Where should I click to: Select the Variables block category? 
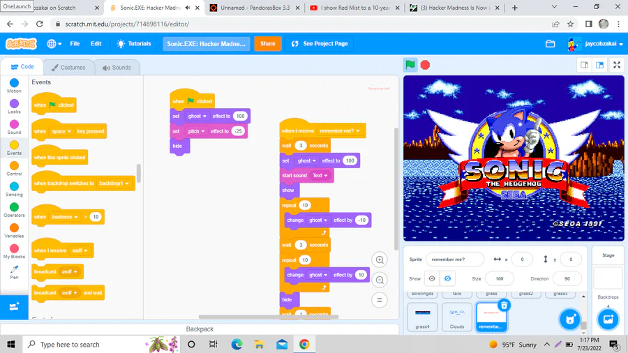point(14,230)
